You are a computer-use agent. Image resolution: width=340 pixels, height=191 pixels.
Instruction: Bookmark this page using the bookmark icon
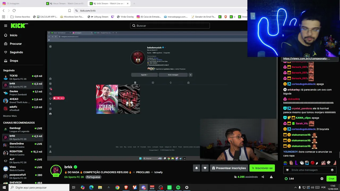coord(70,11)
